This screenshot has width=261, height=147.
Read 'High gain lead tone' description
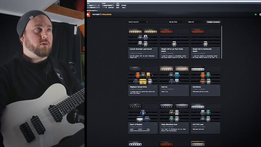click(198, 129)
